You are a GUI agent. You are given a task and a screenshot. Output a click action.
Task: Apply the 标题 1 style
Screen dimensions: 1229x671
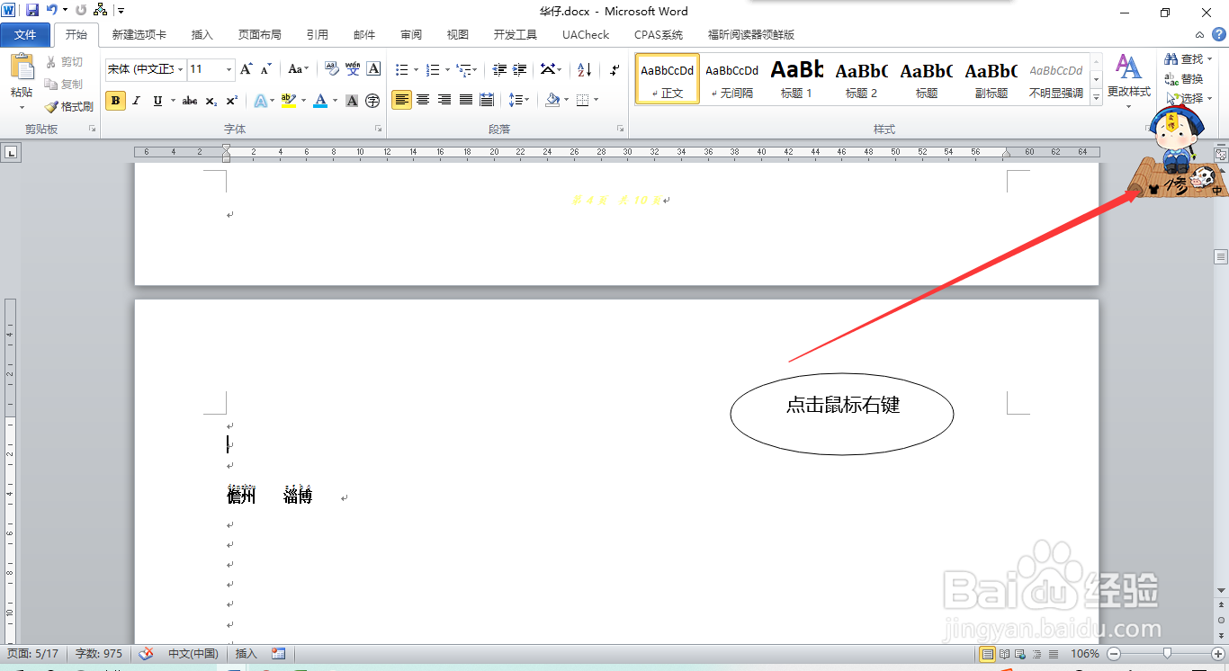tap(795, 79)
